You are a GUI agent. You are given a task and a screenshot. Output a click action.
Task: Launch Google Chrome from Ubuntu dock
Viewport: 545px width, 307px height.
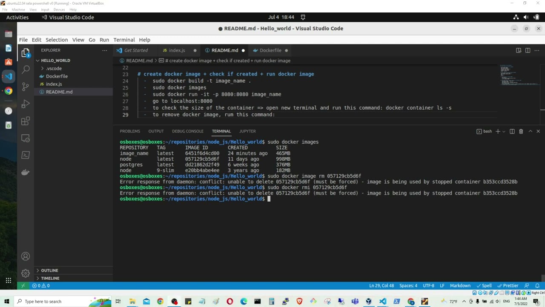click(x=9, y=91)
